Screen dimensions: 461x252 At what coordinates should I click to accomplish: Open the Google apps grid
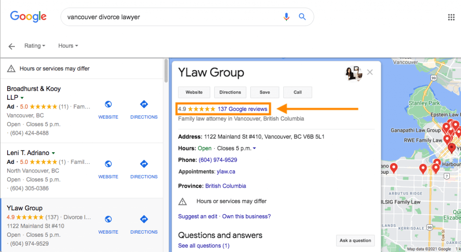click(451, 18)
